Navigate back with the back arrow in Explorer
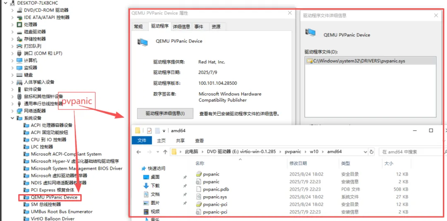Image resolution: width=447 pixels, height=221 pixels. pyautogui.click(x=139, y=152)
